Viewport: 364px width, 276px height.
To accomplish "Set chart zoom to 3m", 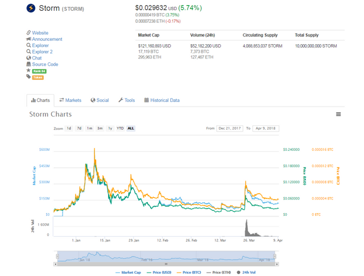I will tap(100, 129).
